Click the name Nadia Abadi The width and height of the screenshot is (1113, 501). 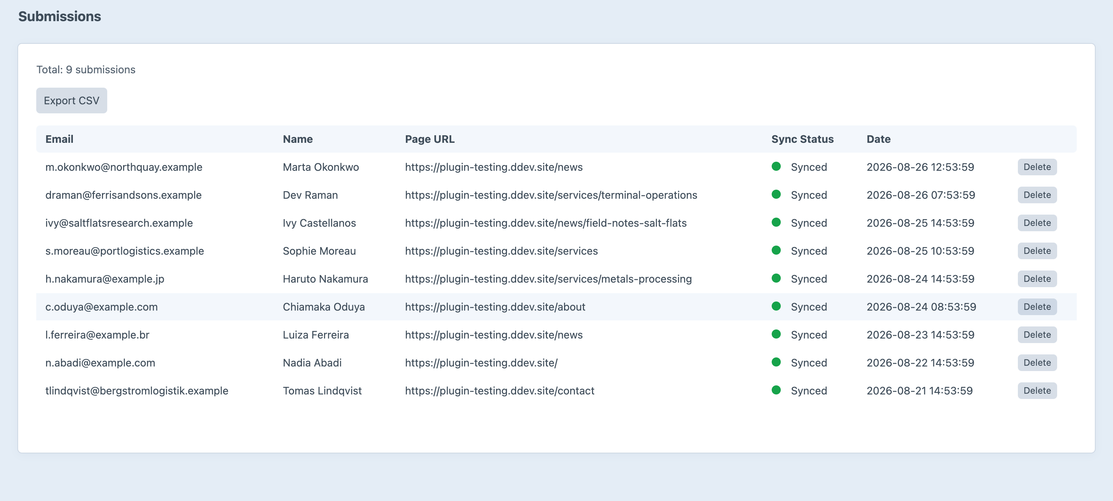(312, 363)
